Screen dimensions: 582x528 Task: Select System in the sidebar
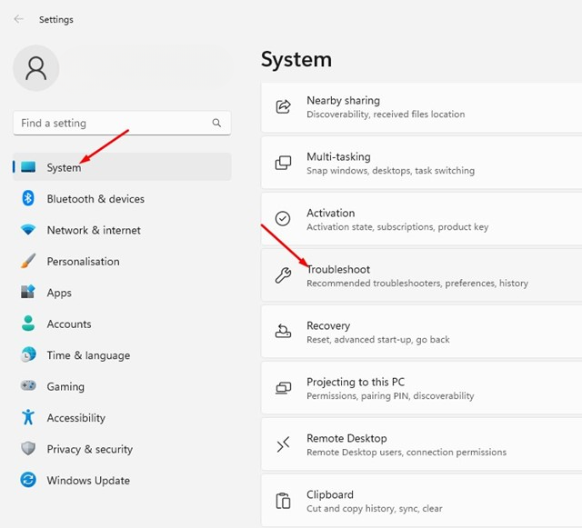(x=122, y=167)
